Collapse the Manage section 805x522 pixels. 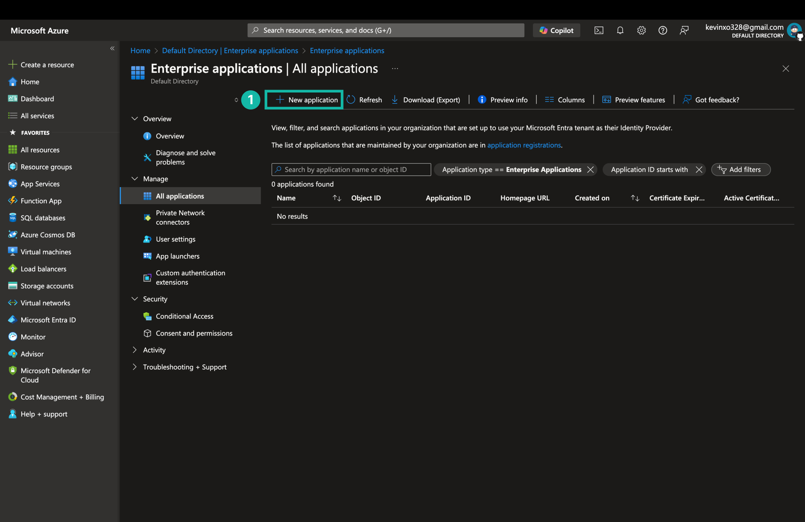(135, 179)
